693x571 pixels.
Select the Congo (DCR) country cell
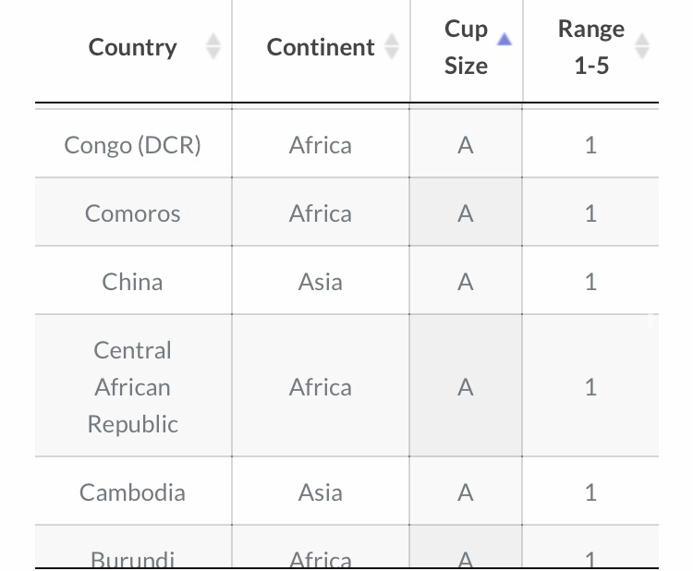click(132, 145)
